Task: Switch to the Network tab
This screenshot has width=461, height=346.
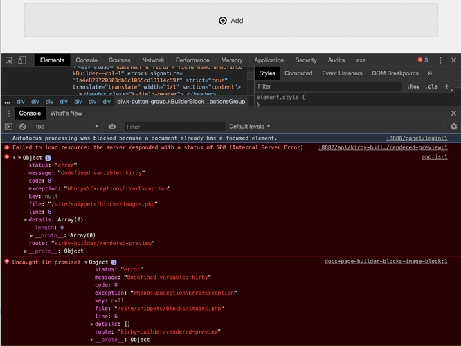Action: click(x=153, y=60)
